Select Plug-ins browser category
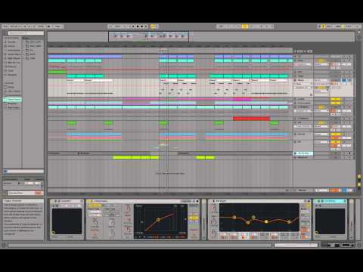 12,66
